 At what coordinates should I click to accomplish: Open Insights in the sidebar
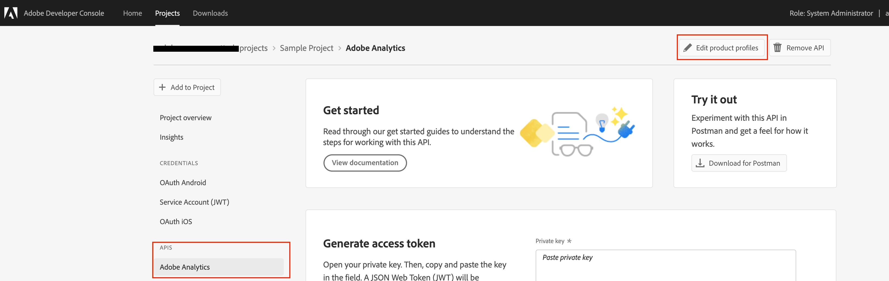(x=172, y=137)
